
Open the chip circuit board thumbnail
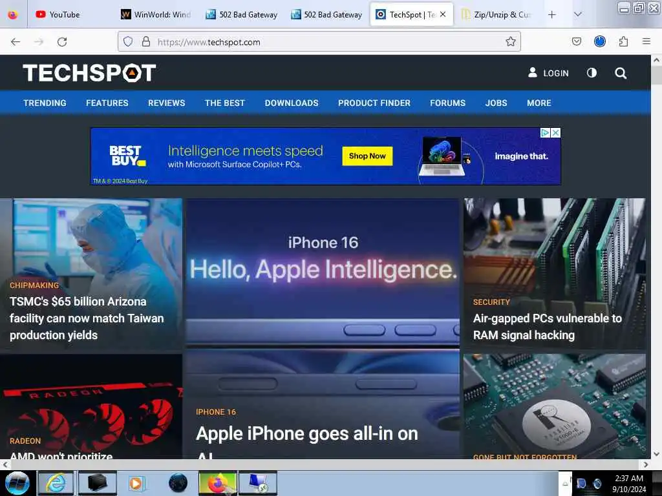[x=554, y=406]
